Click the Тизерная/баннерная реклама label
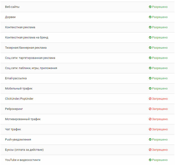The width and height of the screenshot is (175, 166). 26,48
